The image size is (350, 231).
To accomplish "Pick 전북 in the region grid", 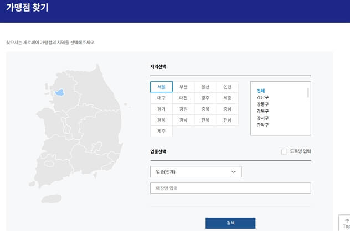I will [x=205, y=120].
